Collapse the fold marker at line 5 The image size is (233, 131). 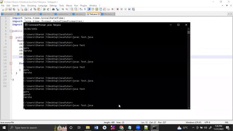click(11, 31)
